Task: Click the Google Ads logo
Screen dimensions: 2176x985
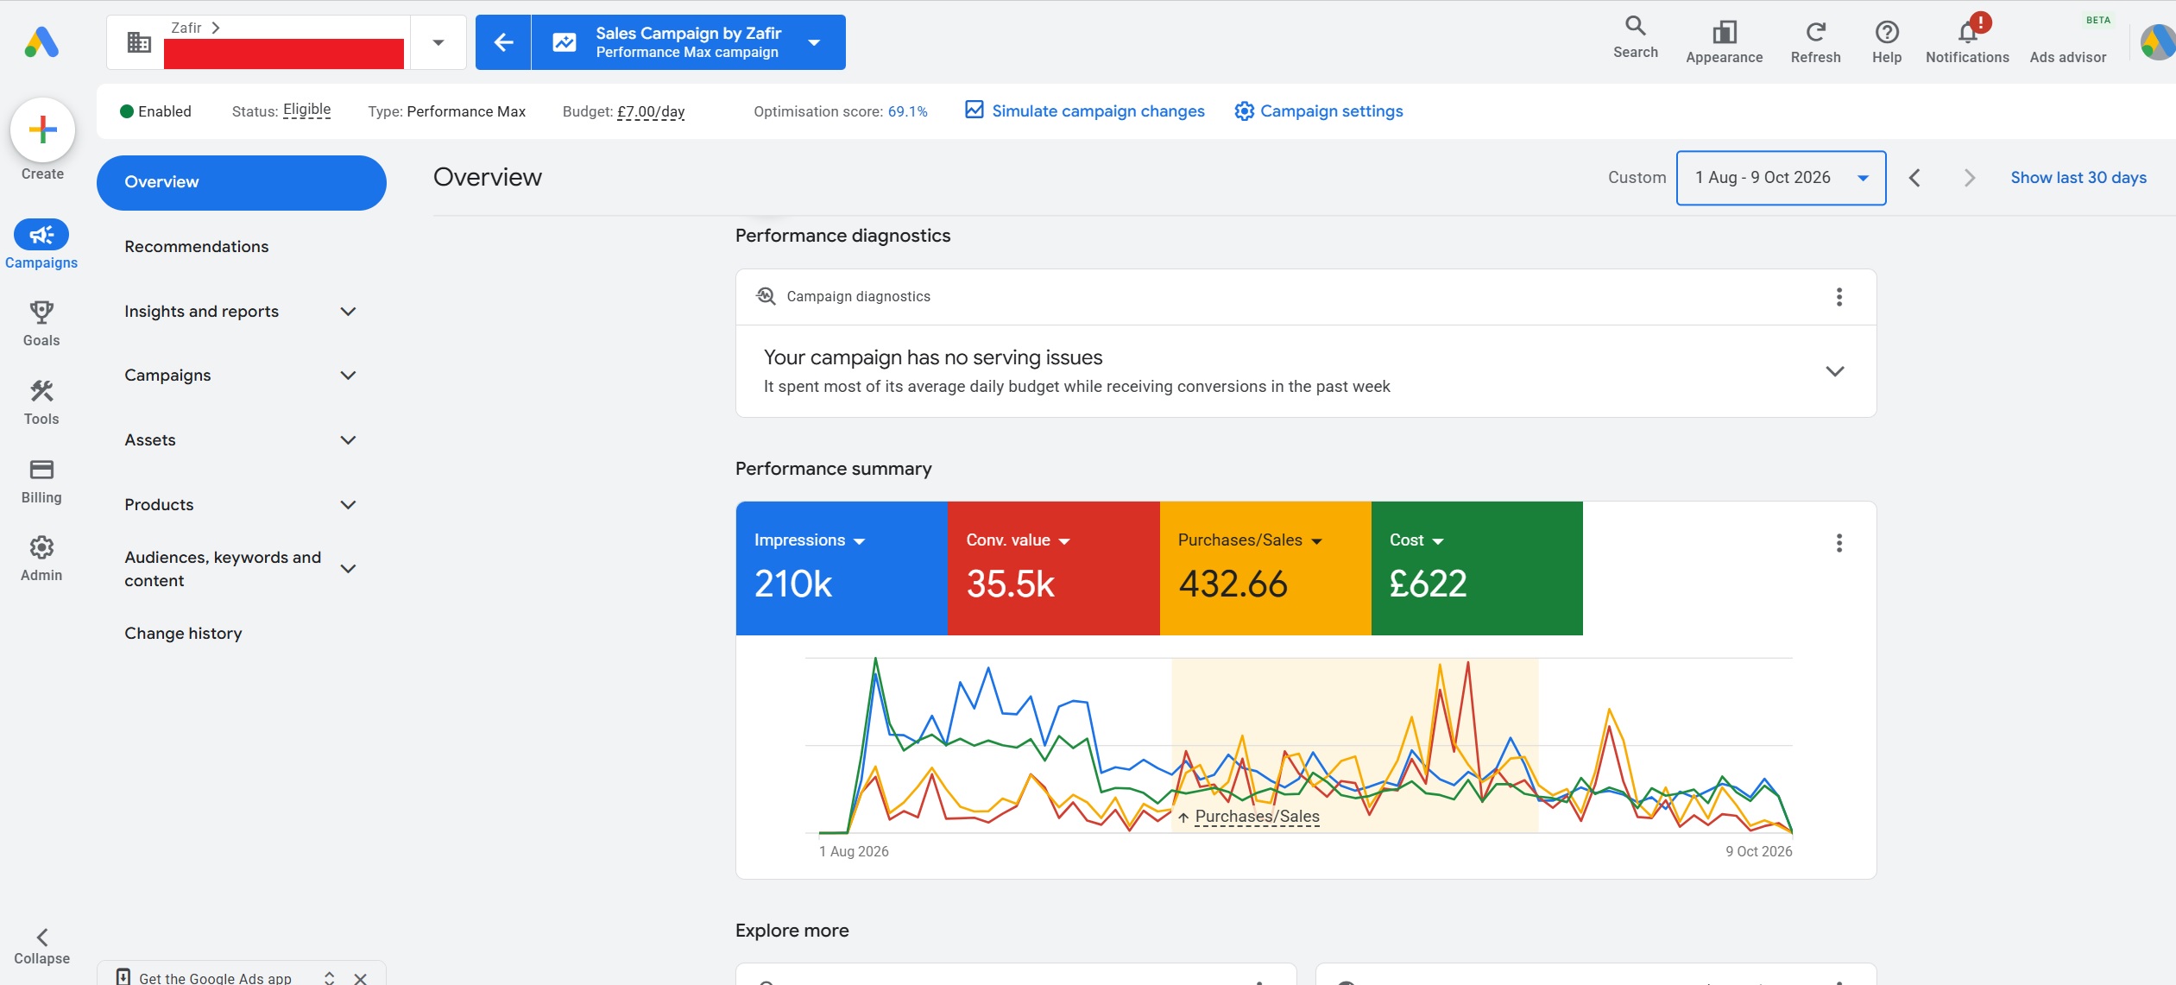Action: (41, 42)
